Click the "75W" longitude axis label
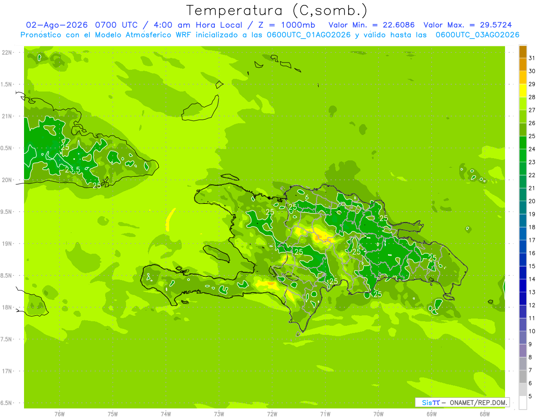This screenshot has width=544, height=420. tap(113, 414)
